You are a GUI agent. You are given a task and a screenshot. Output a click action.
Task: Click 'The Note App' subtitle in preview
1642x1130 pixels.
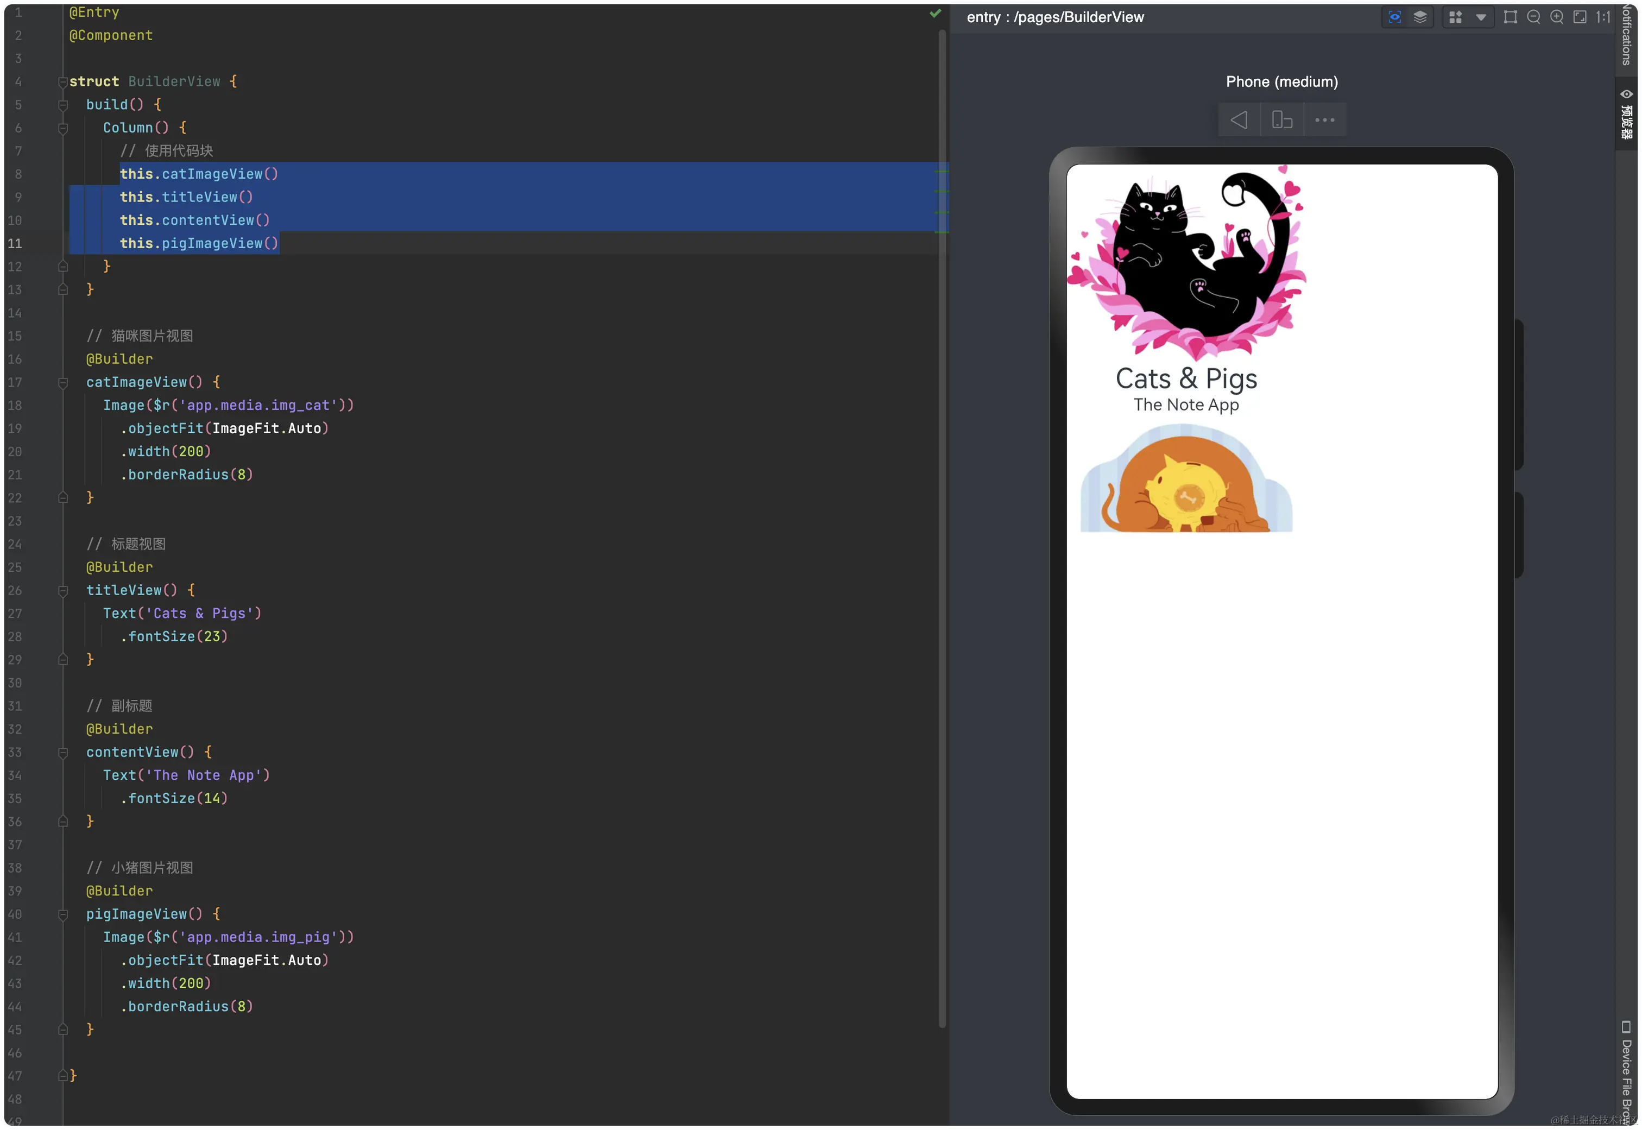click(x=1186, y=405)
